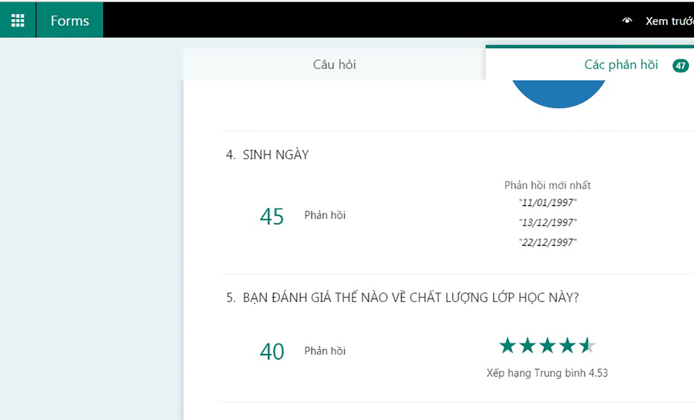The height and width of the screenshot is (420, 694).
Task: Click the response date 13/12/1997
Action: coord(548,223)
